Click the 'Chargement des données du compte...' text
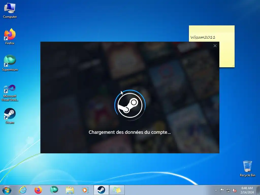260x195 pixels. 130,132
